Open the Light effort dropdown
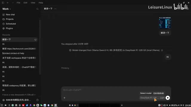This screenshot has width=191, height=107. tap(162, 98)
